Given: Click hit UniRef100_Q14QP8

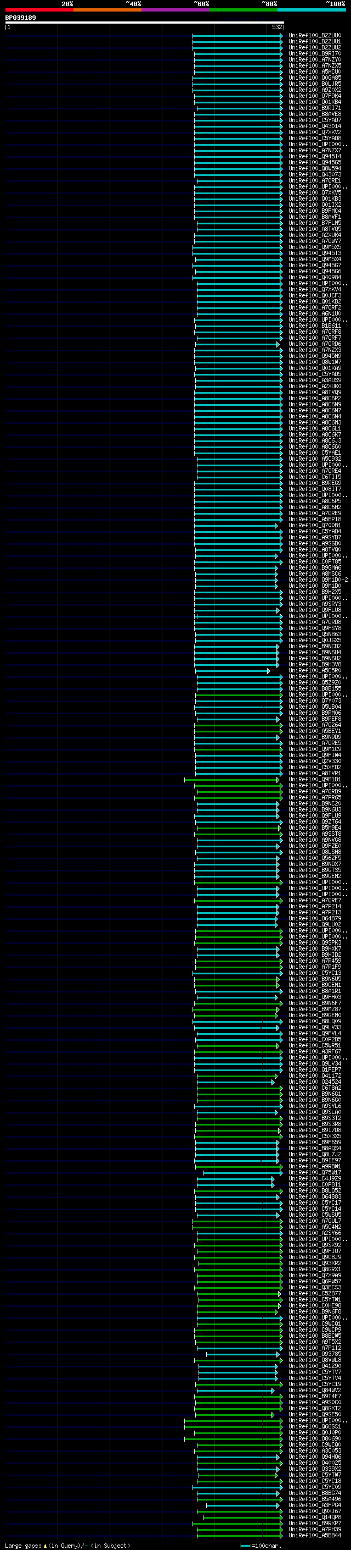Looking at the screenshot, I should (315, 1517).
